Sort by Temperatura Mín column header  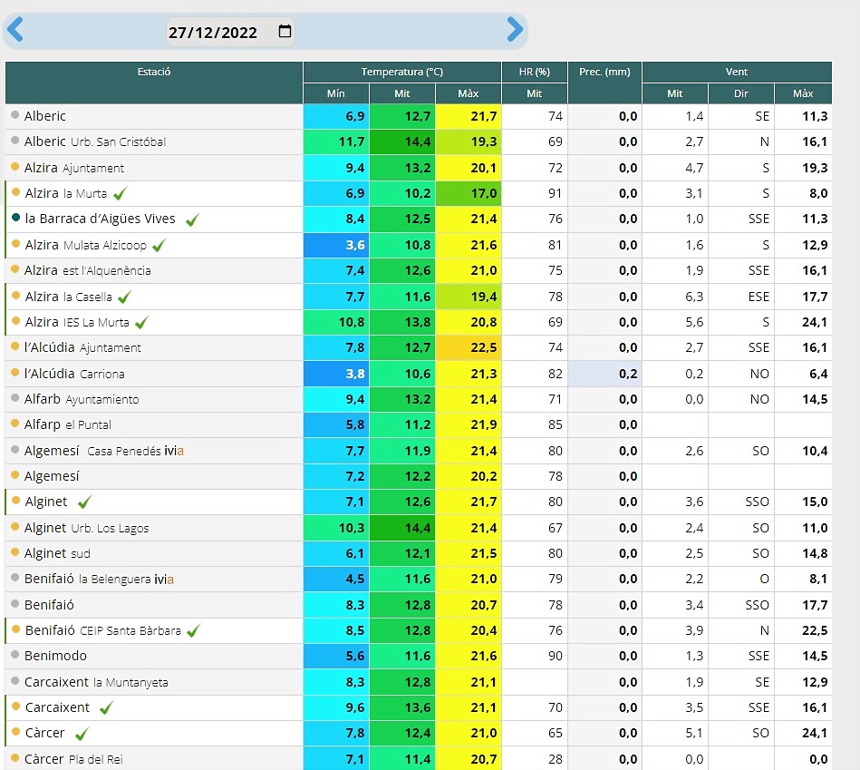click(335, 93)
